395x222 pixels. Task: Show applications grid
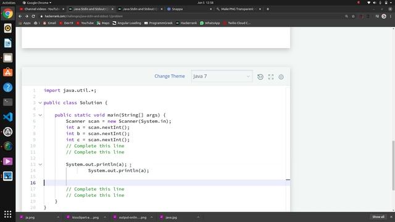[x=7, y=214]
